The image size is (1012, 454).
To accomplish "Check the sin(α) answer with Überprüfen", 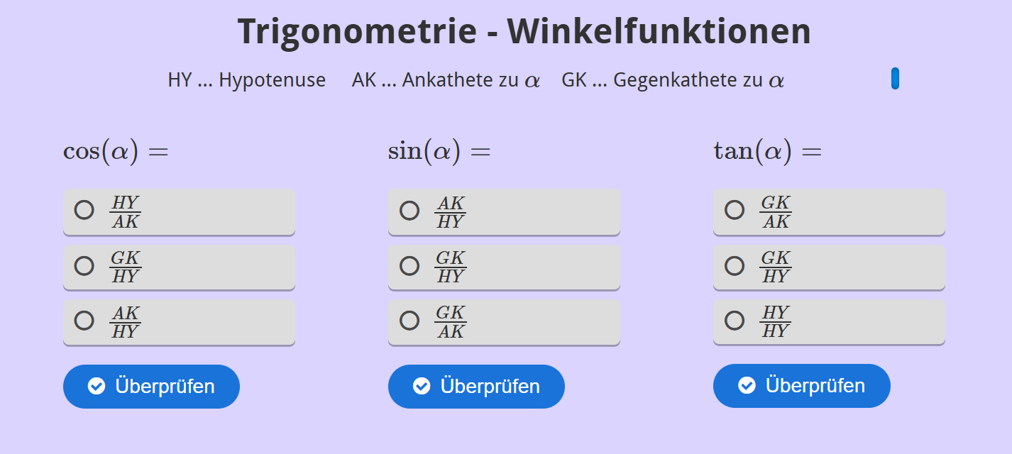I will [476, 387].
